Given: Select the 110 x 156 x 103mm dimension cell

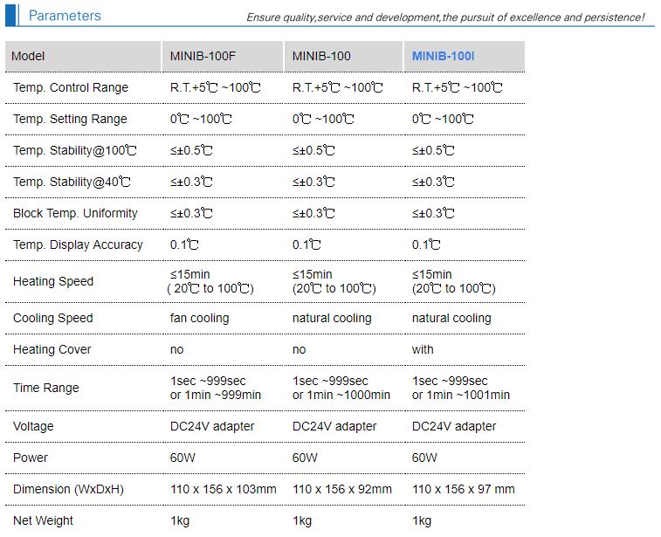Looking at the screenshot, I should click(x=223, y=489).
